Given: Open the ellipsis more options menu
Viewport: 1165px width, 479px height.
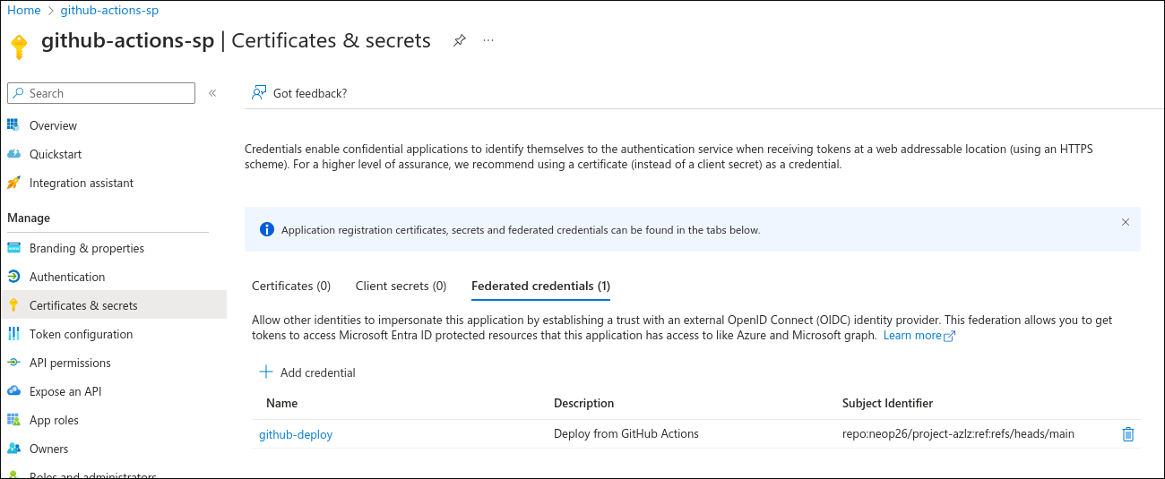Looking at the screenshot, I should point(488,40).
